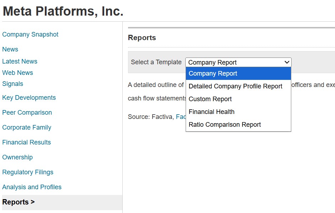335x213 pixels.
Task: Go to Latest News
Action: tap(20, 61)
